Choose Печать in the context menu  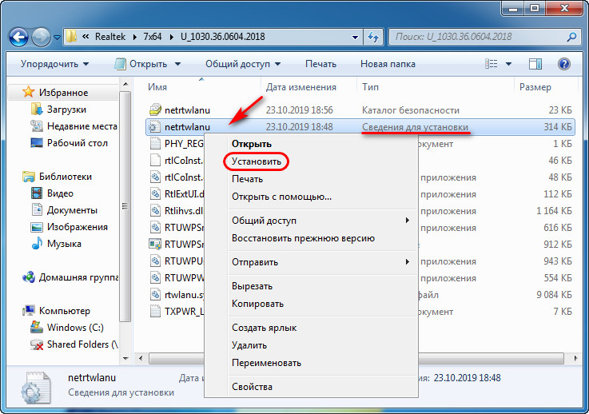coord(247,179)
